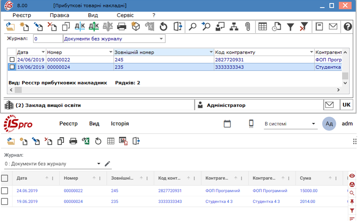Open document via folder icon in desktop toolbar

coord(10,27)
